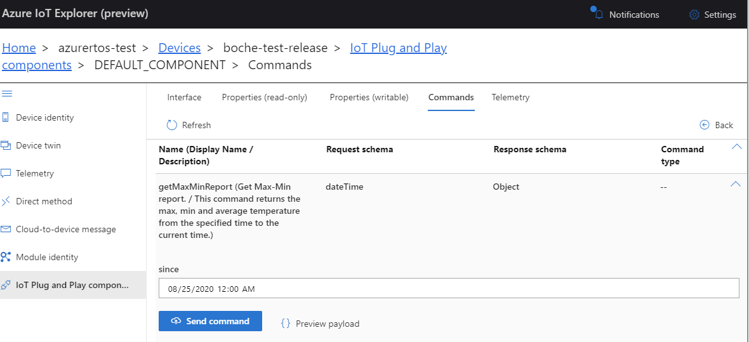Collapse the getMaxMinReport command row

pos(736,184)
